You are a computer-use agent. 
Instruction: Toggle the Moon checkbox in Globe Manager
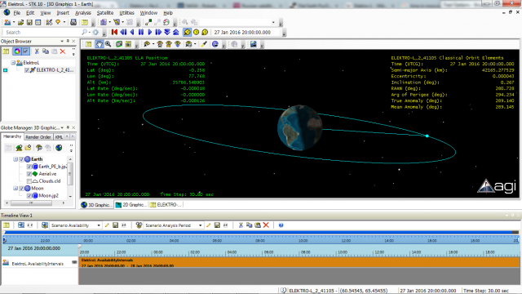pos(22,189)
